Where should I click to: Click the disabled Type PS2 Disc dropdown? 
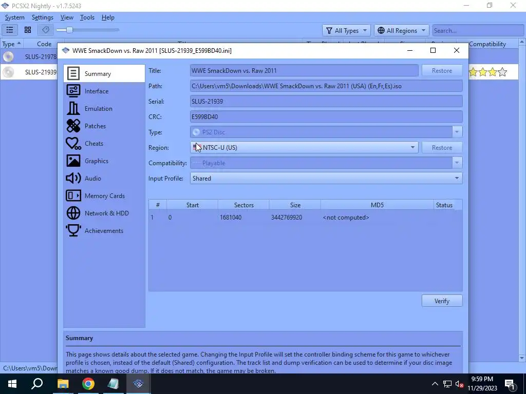(x=326, y=132)
